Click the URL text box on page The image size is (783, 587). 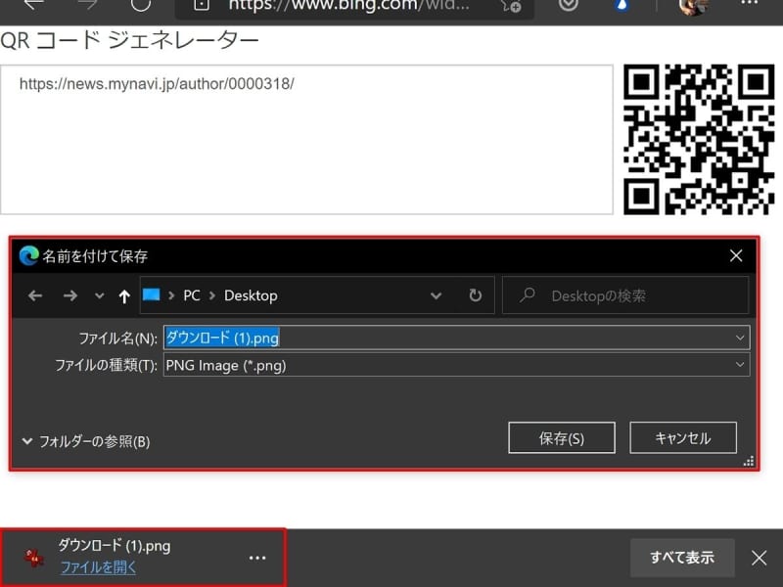(306, 140)
